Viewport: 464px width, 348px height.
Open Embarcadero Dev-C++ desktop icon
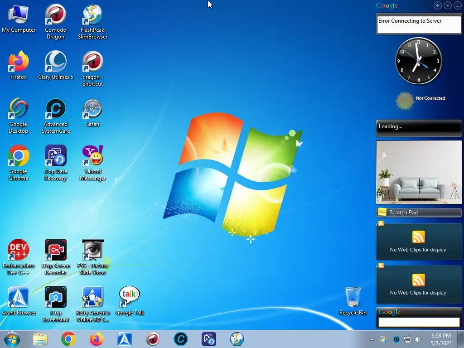pos(18,257)
